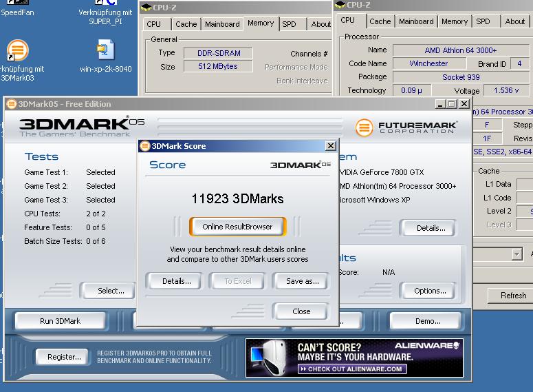The image size is (533, 392).
Task: Click the Winchester Code Name field
Action: tap(429, 63)
